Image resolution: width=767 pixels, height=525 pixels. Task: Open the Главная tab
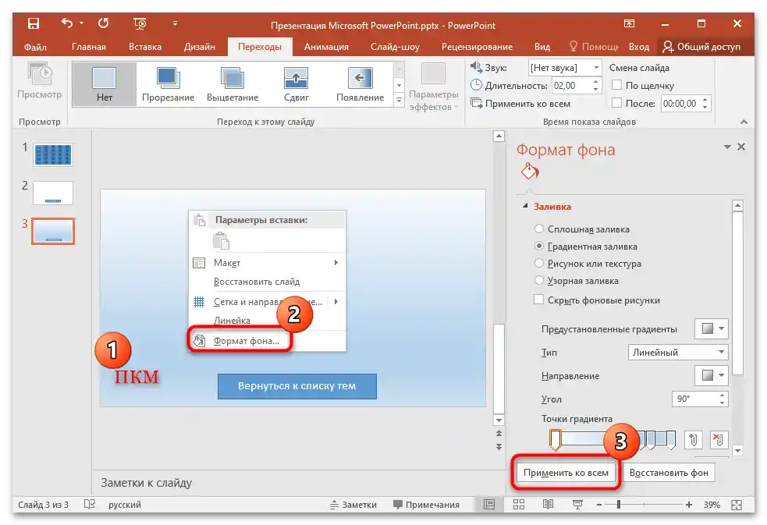[x=88, y=47]
